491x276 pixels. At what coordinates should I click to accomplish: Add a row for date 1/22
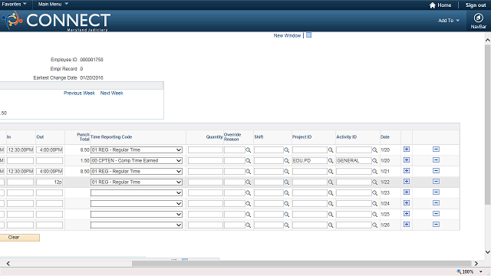pyautogui.click(x=407, y=182)
